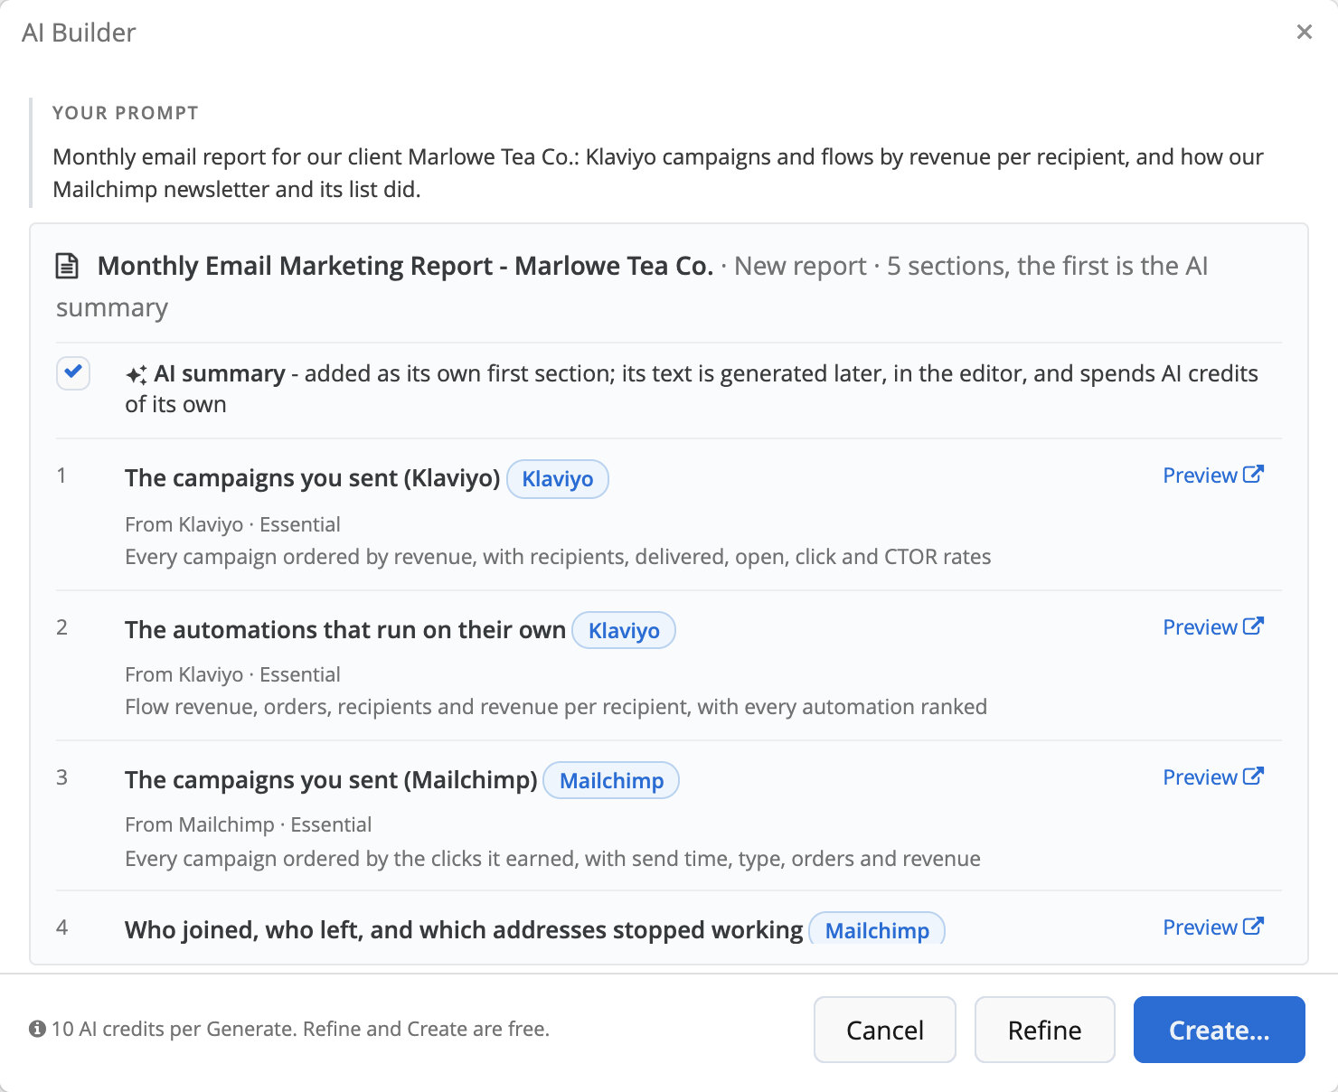Screen dimensions: 1338x1092
Task: Click the 'YOUR PROMPT' heading
Action: click(126, 113)
